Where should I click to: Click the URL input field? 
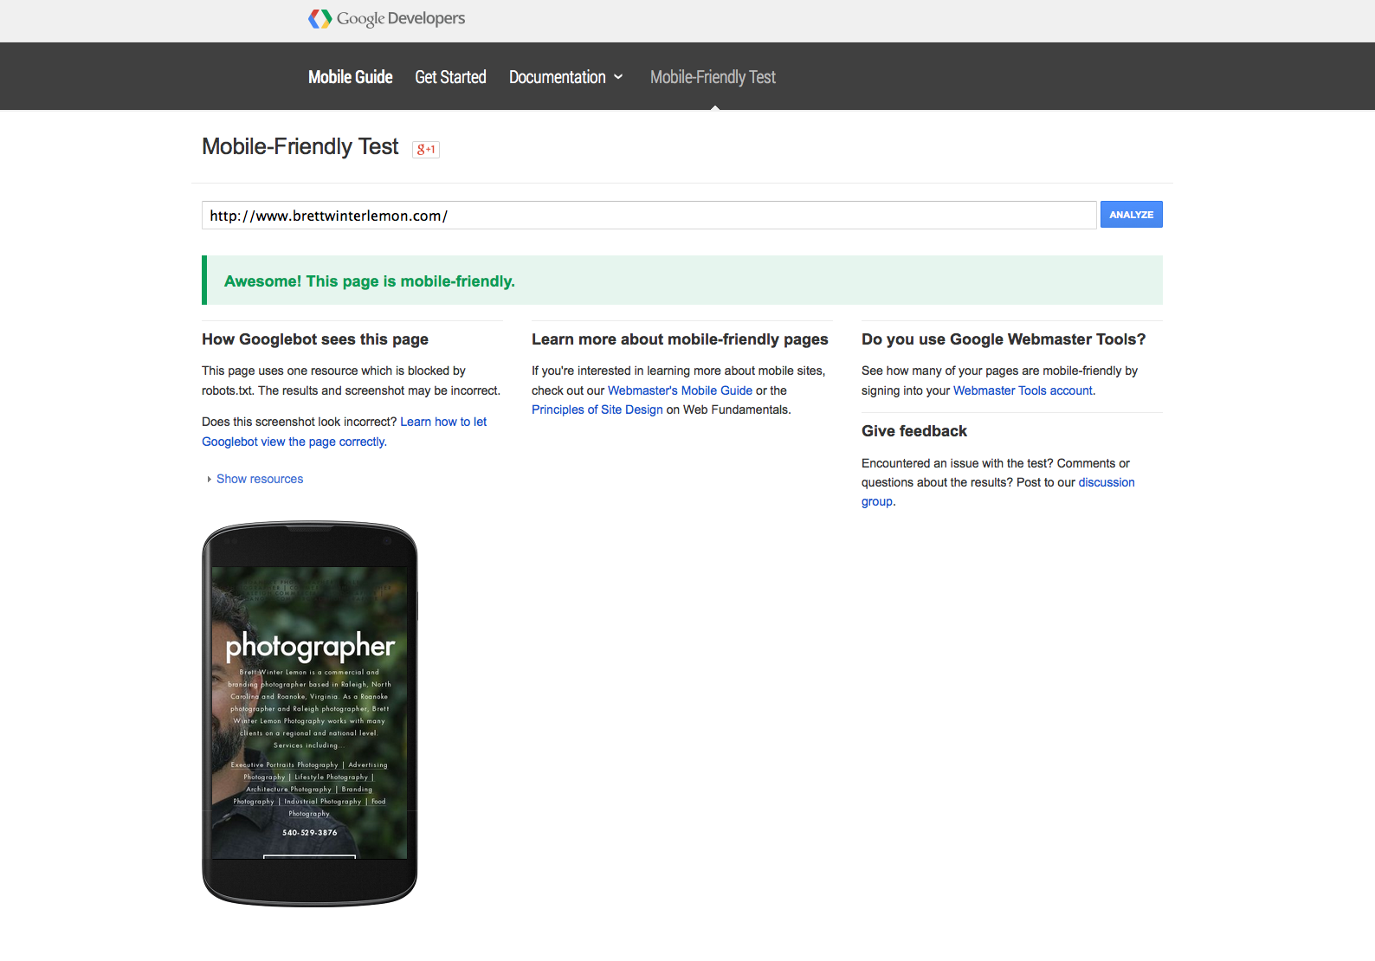click(649, 216)
